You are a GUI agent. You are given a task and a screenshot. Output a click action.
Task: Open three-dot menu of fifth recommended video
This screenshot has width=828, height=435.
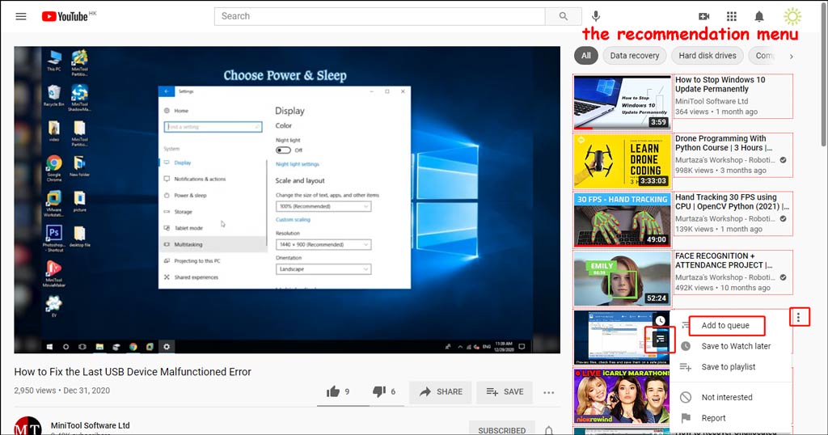798,317
